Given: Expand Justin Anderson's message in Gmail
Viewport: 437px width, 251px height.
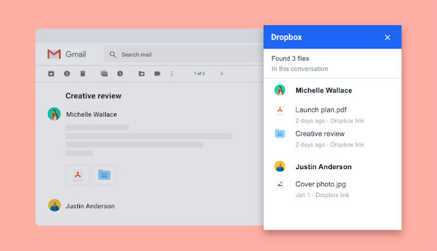Looking at the screenshot, I should pyautogui.click(x=90, y=206).
